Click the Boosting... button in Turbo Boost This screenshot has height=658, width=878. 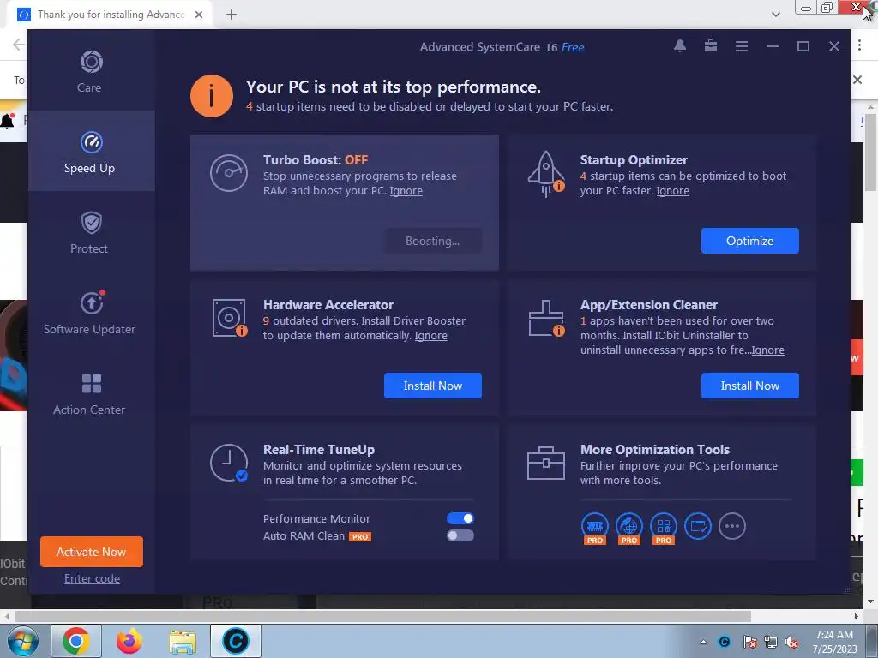click(x=433, y=241)
